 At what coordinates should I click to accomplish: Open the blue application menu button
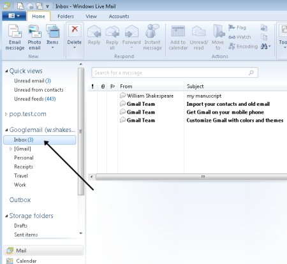[x=14, y=16]
